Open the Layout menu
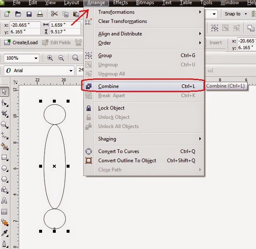 point(72,3)
